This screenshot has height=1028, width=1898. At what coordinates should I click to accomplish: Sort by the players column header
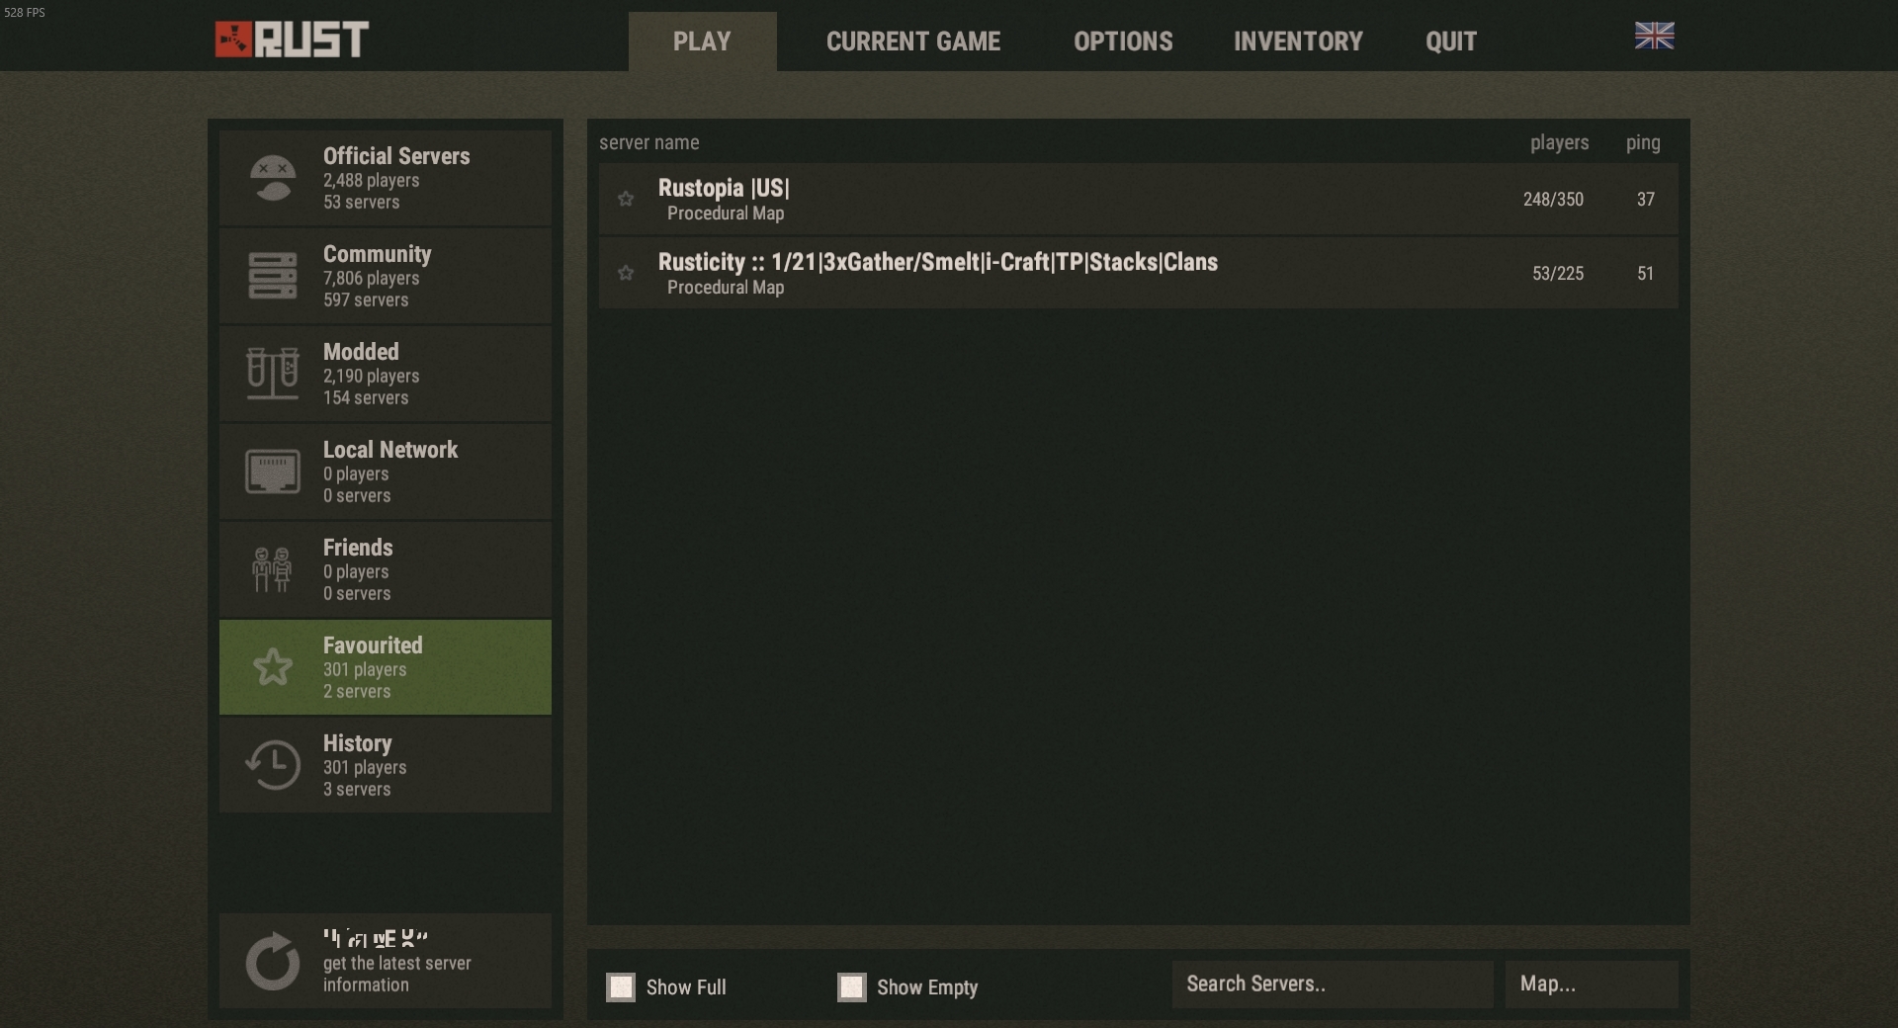[x=1560, y=142]
